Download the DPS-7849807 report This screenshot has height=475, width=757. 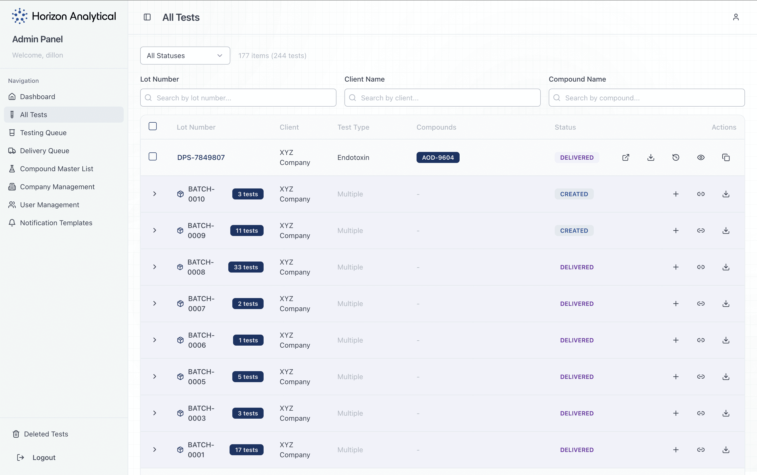click(x=651, y=157)
